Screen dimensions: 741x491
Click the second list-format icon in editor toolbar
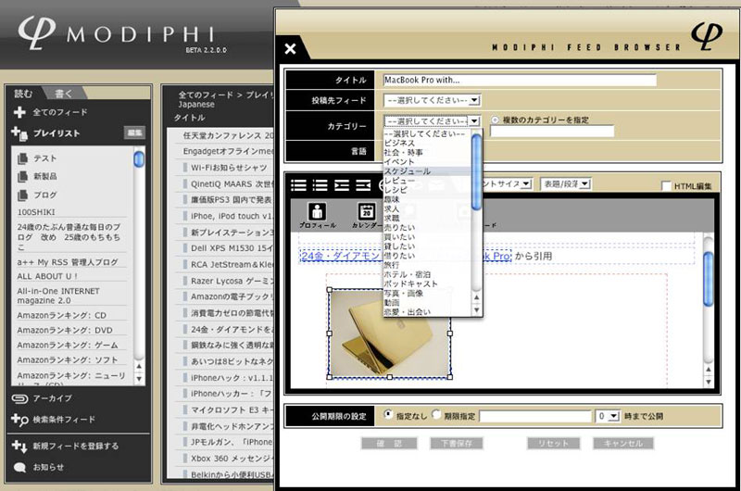(320, 185)
